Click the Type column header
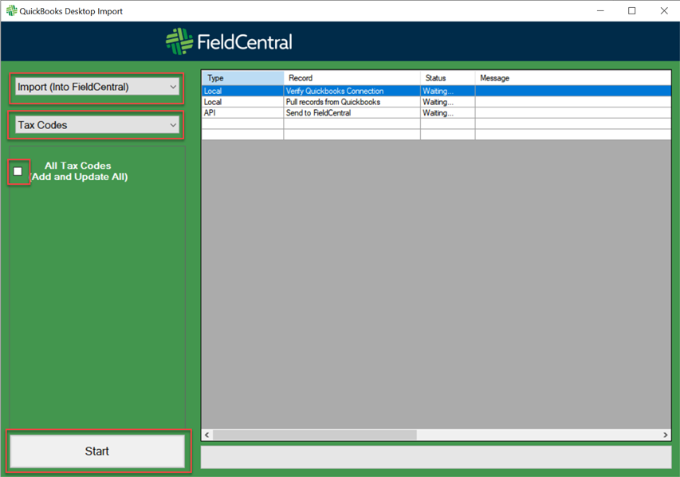 (x=243, y=78)
